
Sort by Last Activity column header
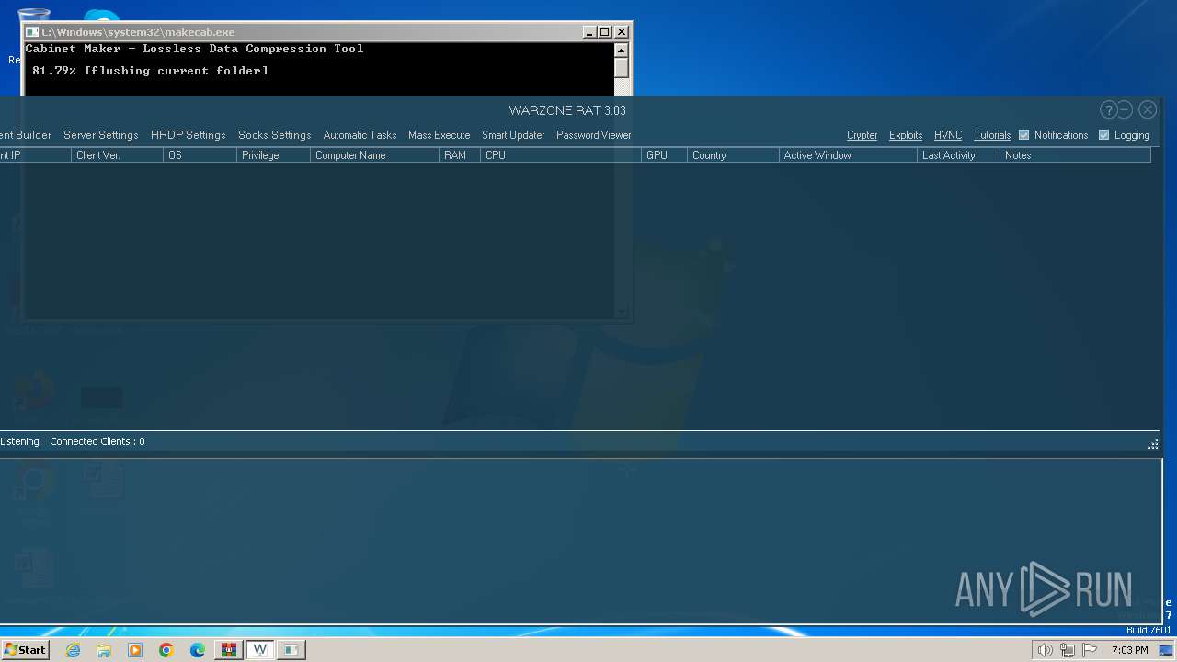click(x=958, y=155)
